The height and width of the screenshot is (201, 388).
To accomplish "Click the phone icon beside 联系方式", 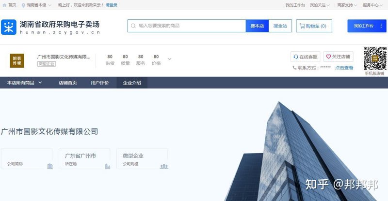I will (x=294, y=68).
